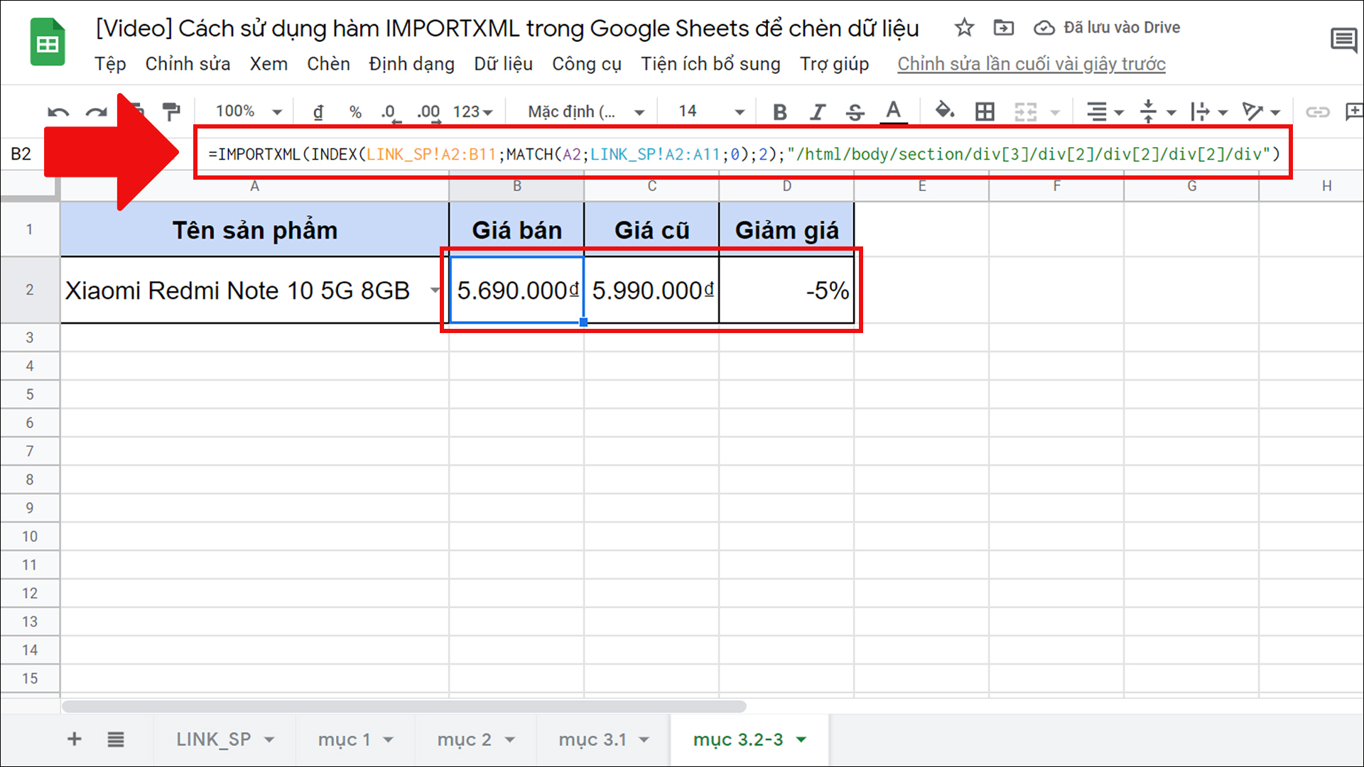Click the undo arrow icon
Viewport: 1364px width, 767px height.
58,112
